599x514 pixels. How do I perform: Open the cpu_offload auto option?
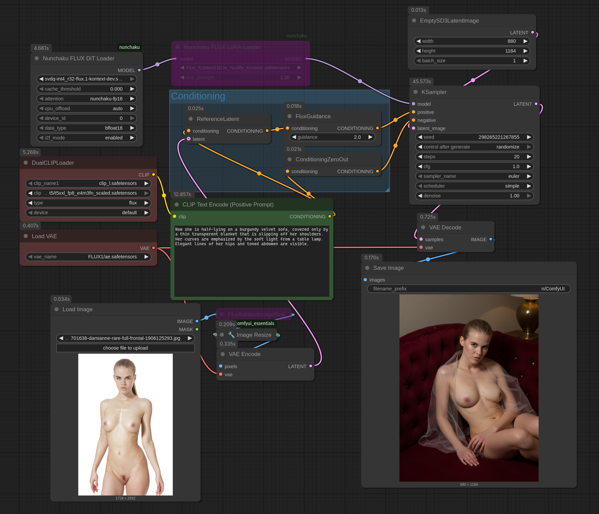(87, 108)
